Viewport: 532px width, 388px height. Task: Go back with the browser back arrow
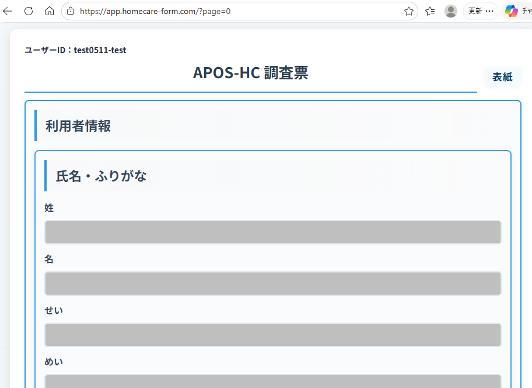pos(8,11)
